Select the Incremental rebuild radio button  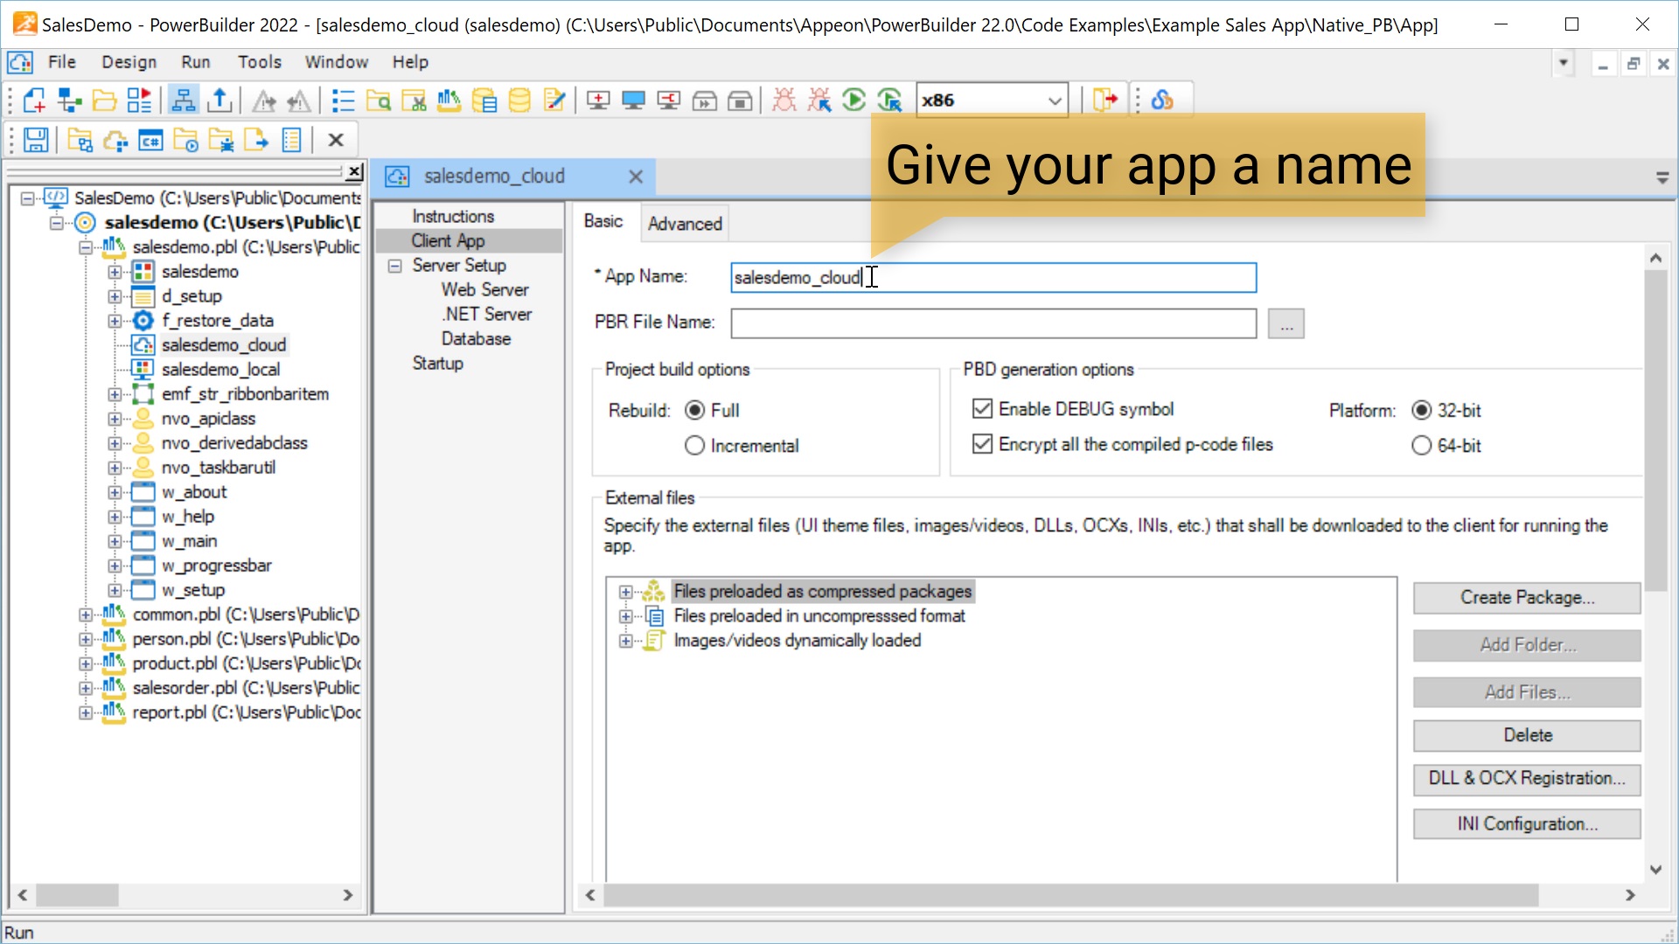pyautogui.click(x=695, y=446)
